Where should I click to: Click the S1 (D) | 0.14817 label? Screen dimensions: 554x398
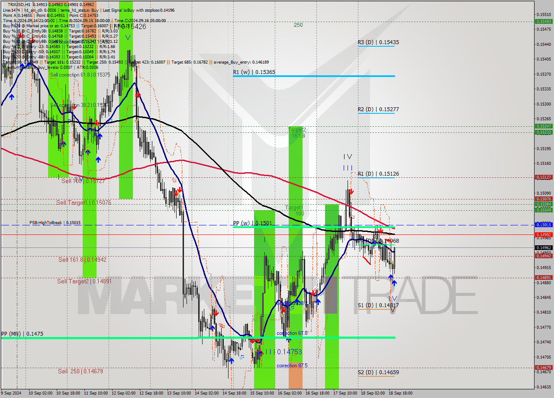tap(378, 305)
